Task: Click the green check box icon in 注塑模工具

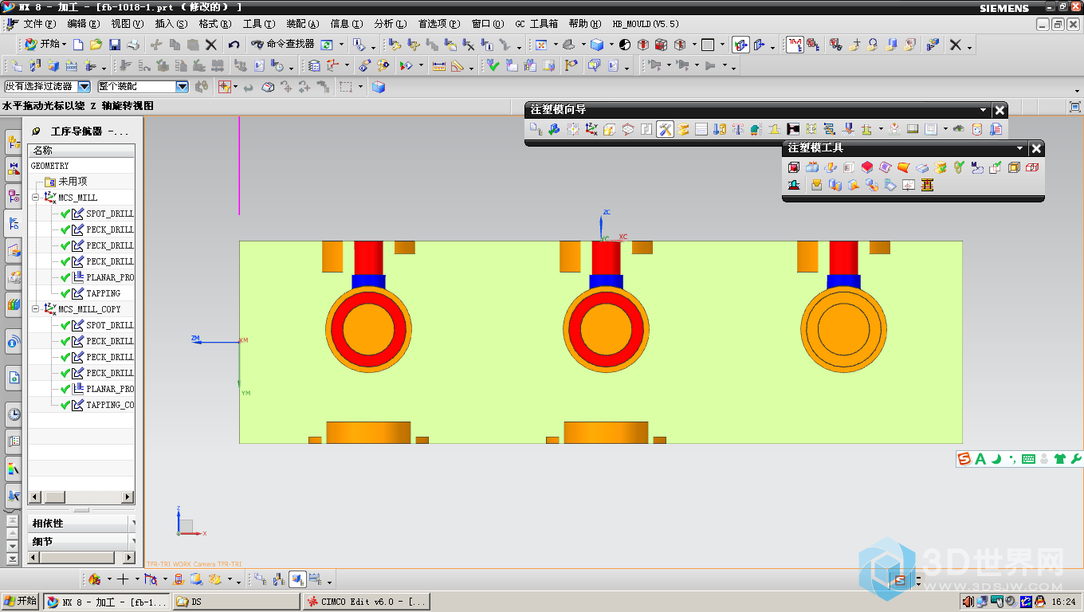Action: 996,167
